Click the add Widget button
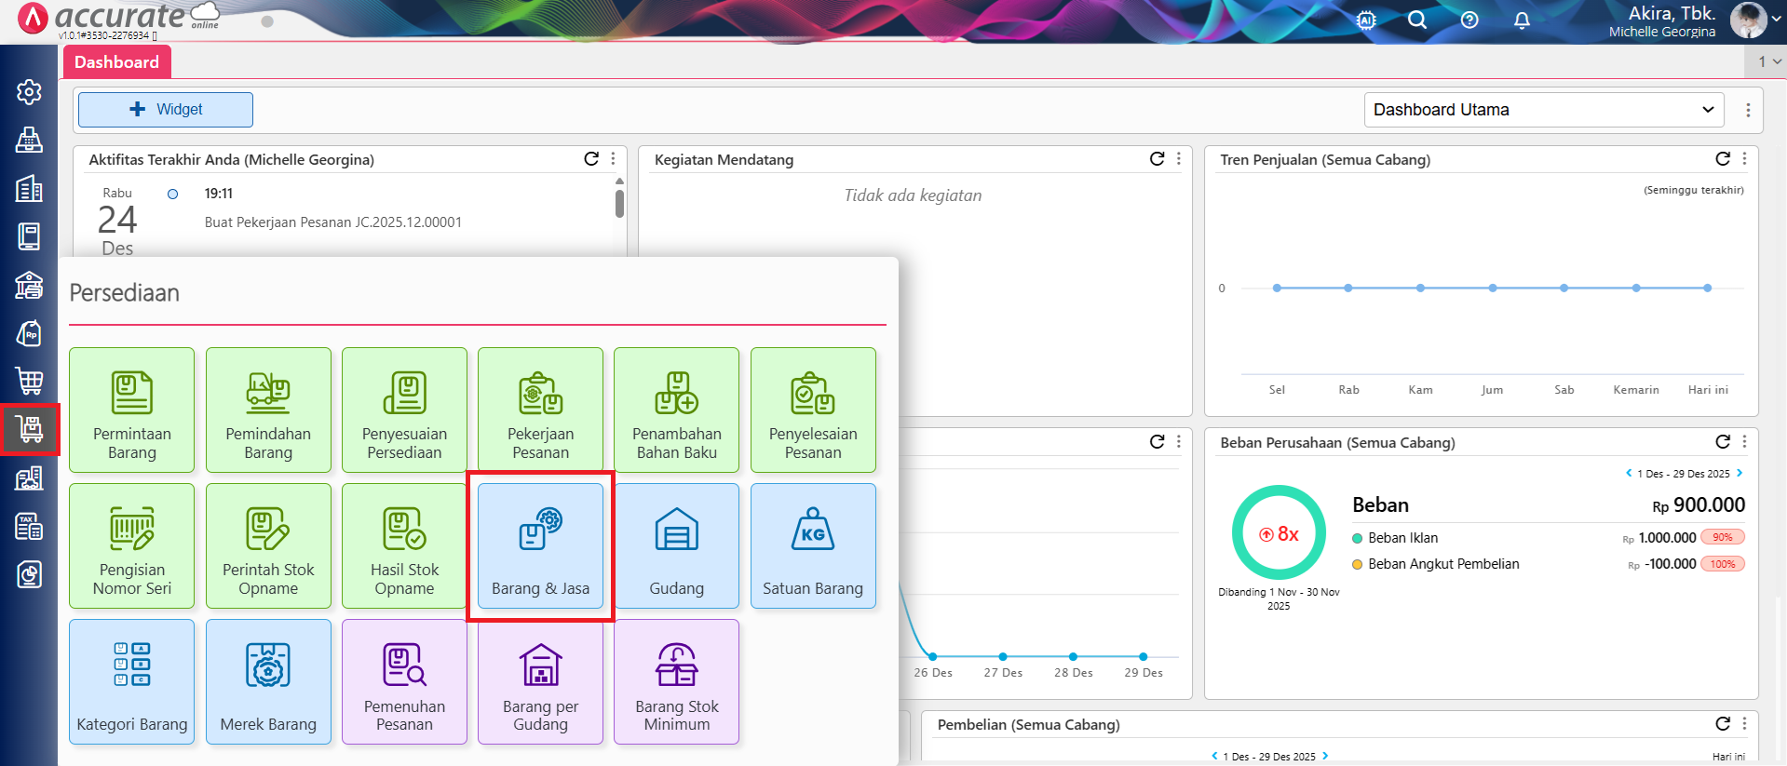Image resolution: width=1787 pixels, height=766 pixels. pos(166,110)
